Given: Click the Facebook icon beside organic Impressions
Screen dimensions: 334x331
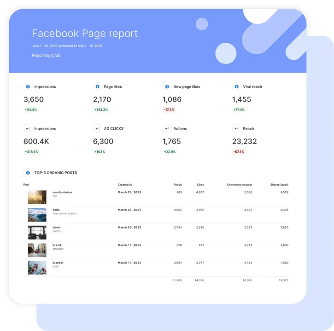Looking at the screenshot, I should 28,87.
